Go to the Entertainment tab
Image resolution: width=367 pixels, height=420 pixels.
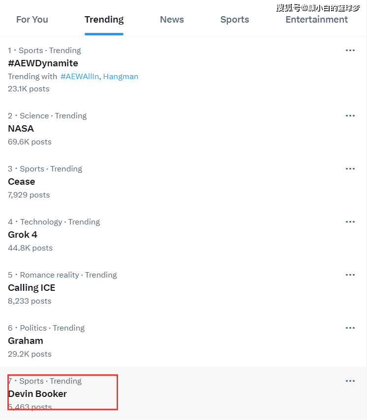[x=316, y=20]
